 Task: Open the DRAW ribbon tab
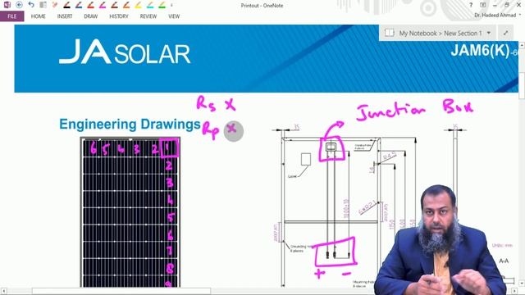coord(91,16)
